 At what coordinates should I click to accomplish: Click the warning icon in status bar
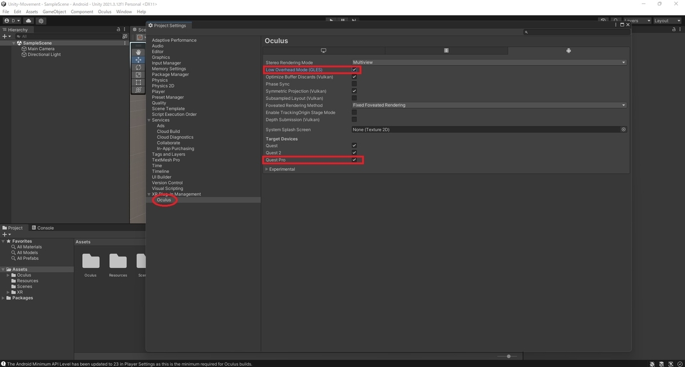pyautogui.click(x=3, y=364)
